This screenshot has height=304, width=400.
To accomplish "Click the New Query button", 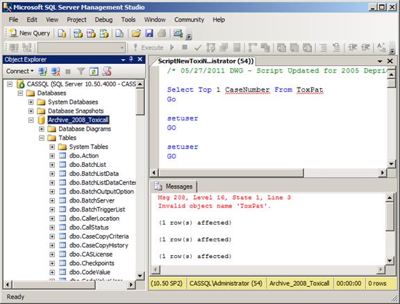I will click(x=30, y=33).
